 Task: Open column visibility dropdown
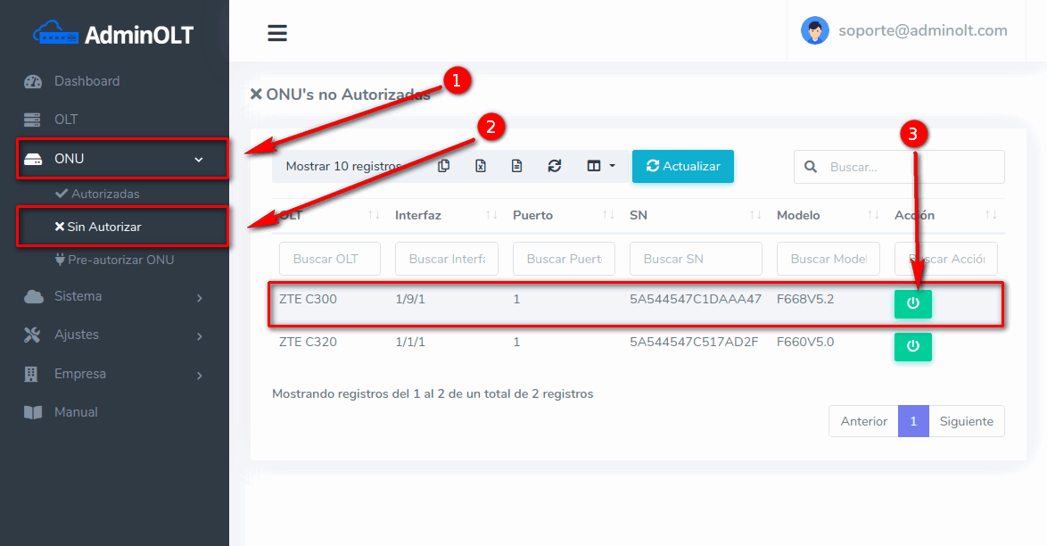click(600, 166)
